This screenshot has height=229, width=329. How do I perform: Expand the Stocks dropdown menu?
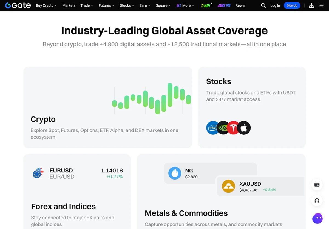[x=127, y=5]
